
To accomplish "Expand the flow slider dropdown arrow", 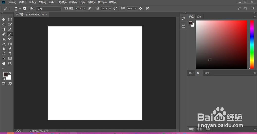I will 110,9.
